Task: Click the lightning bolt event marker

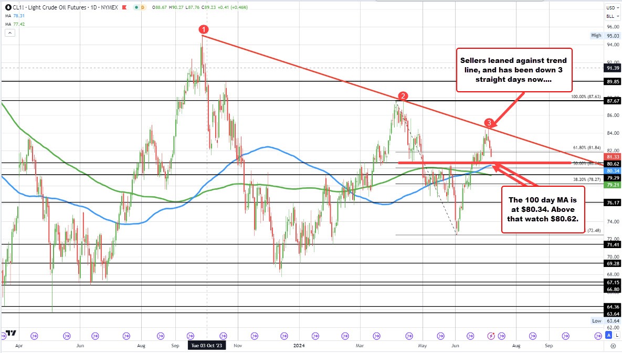Action: pyautogui.click(x=491, y=336)
